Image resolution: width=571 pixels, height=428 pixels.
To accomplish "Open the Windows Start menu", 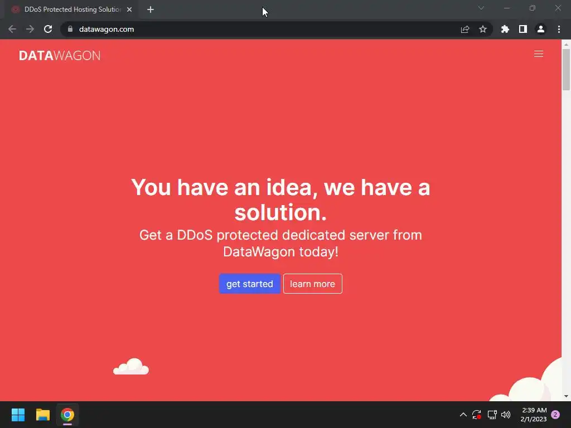I will tap(18, 415).
